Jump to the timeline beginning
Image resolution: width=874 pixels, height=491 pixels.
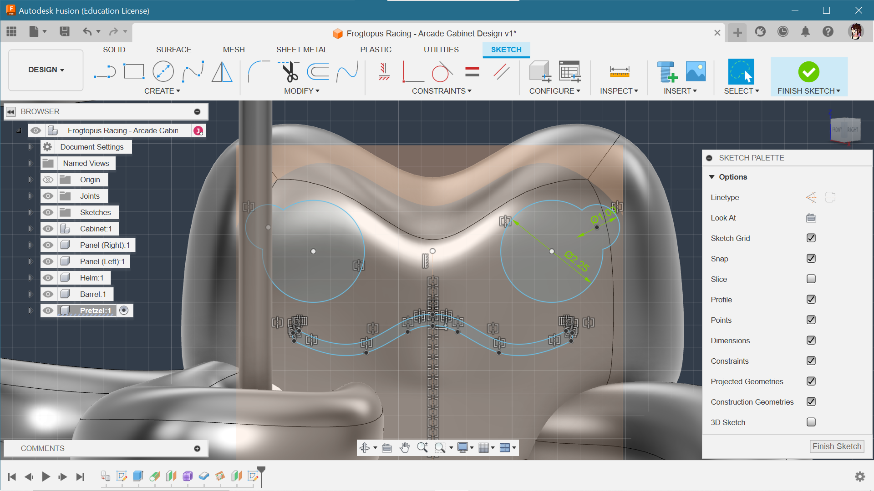coord(12,477)
